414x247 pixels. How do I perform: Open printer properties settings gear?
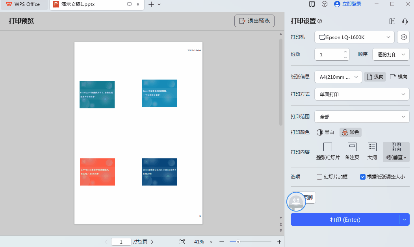(x=403, y=37)
